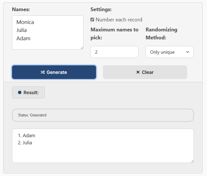Click on result line 2. Julia

(25, 143)
